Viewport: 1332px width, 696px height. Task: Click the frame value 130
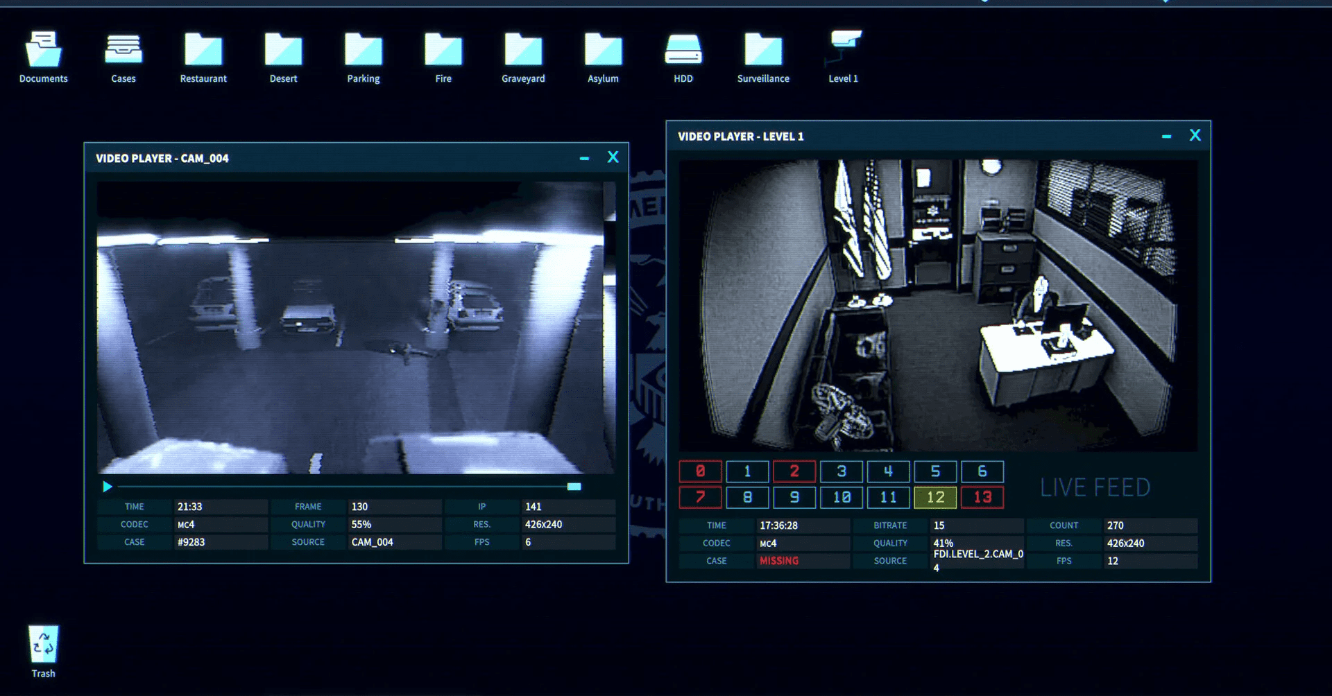[x=359, y=507]
